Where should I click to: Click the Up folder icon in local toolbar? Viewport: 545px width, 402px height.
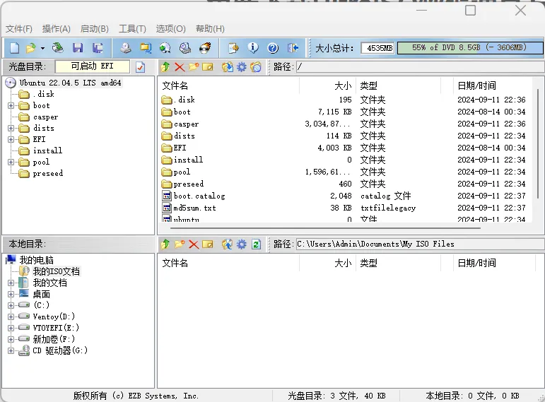click(x=165, y=244)
